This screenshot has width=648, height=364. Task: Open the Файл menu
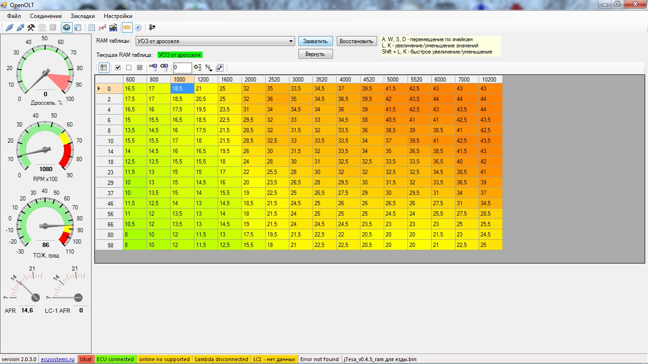coord(14,16)
